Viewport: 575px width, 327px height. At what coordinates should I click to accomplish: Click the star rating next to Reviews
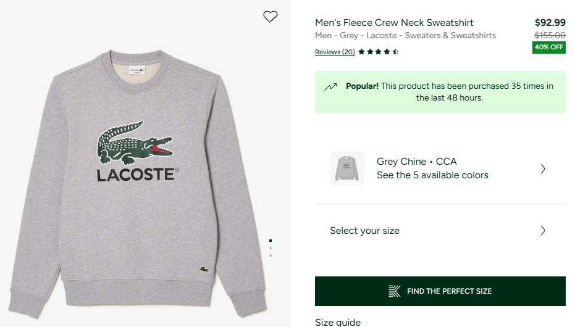[x=378, y=52]
